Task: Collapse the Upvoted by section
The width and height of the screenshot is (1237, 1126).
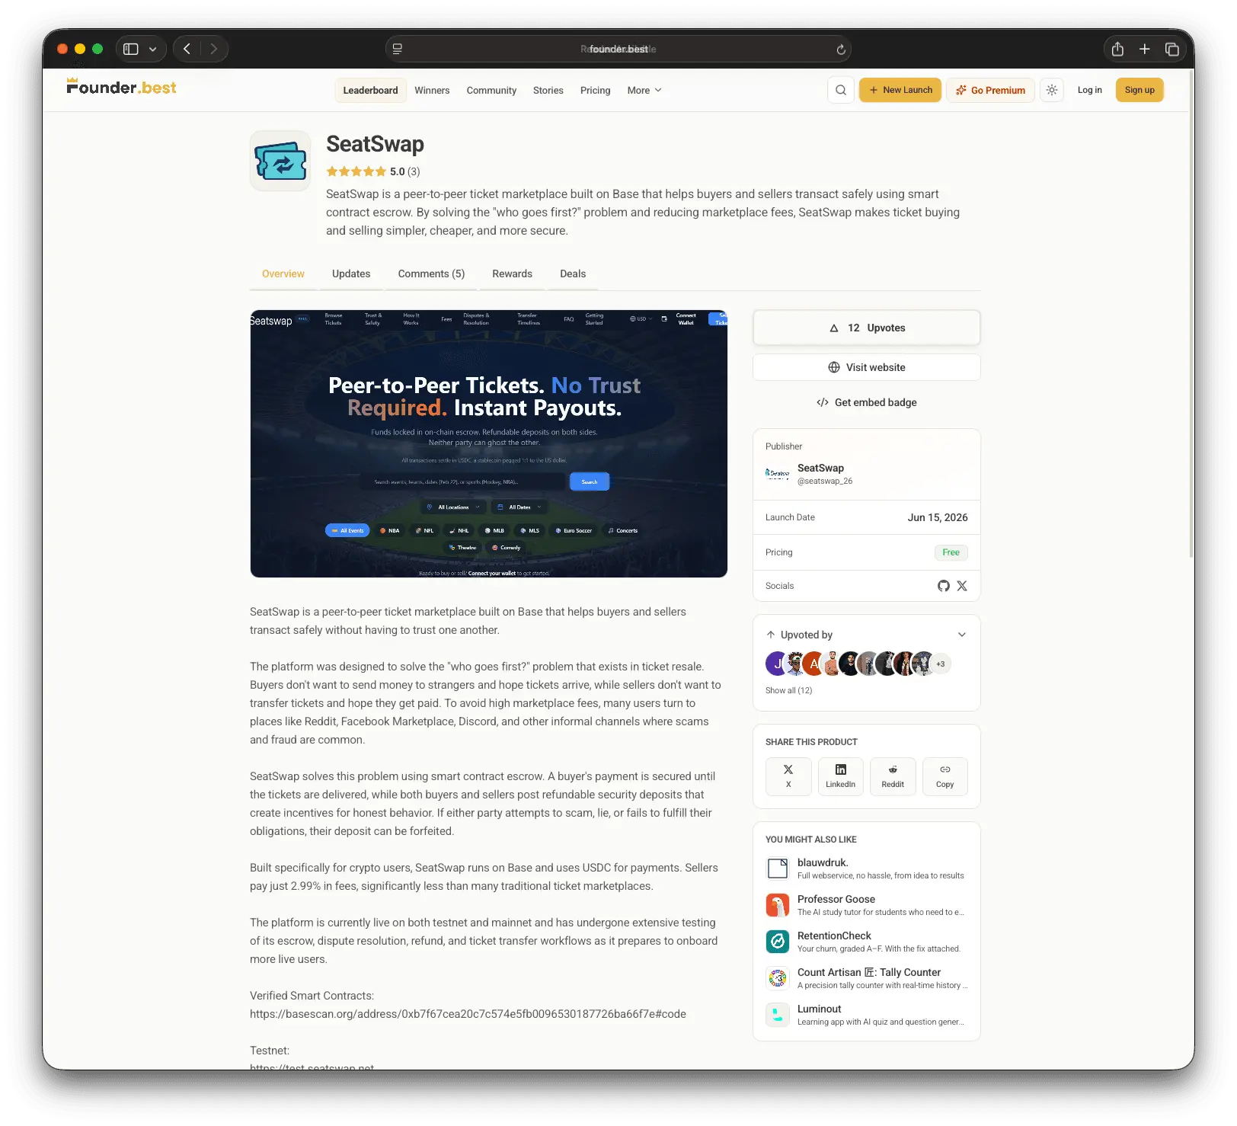Action: click(x=962, y=635)
